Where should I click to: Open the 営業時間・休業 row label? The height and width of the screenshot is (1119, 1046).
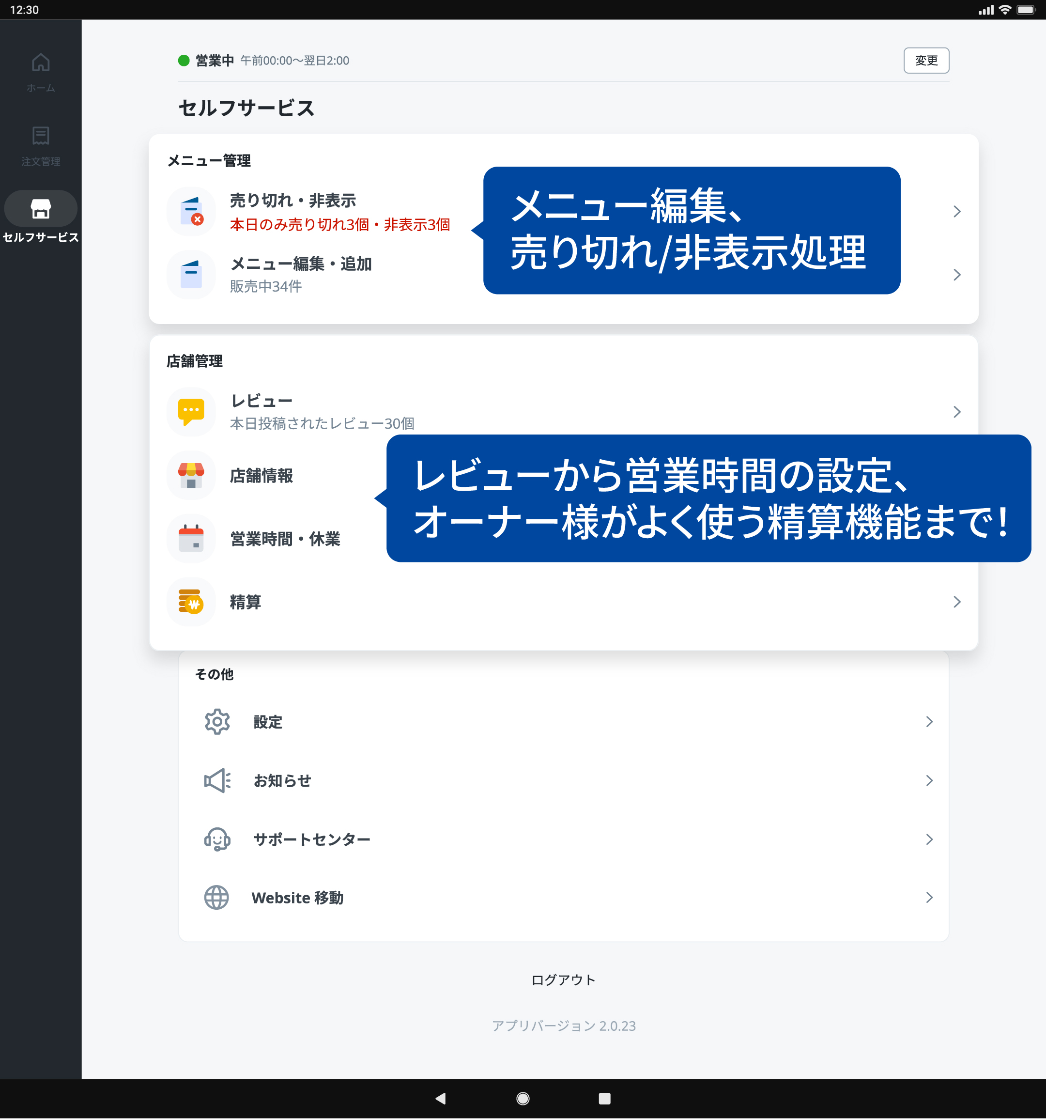[285, 539]
